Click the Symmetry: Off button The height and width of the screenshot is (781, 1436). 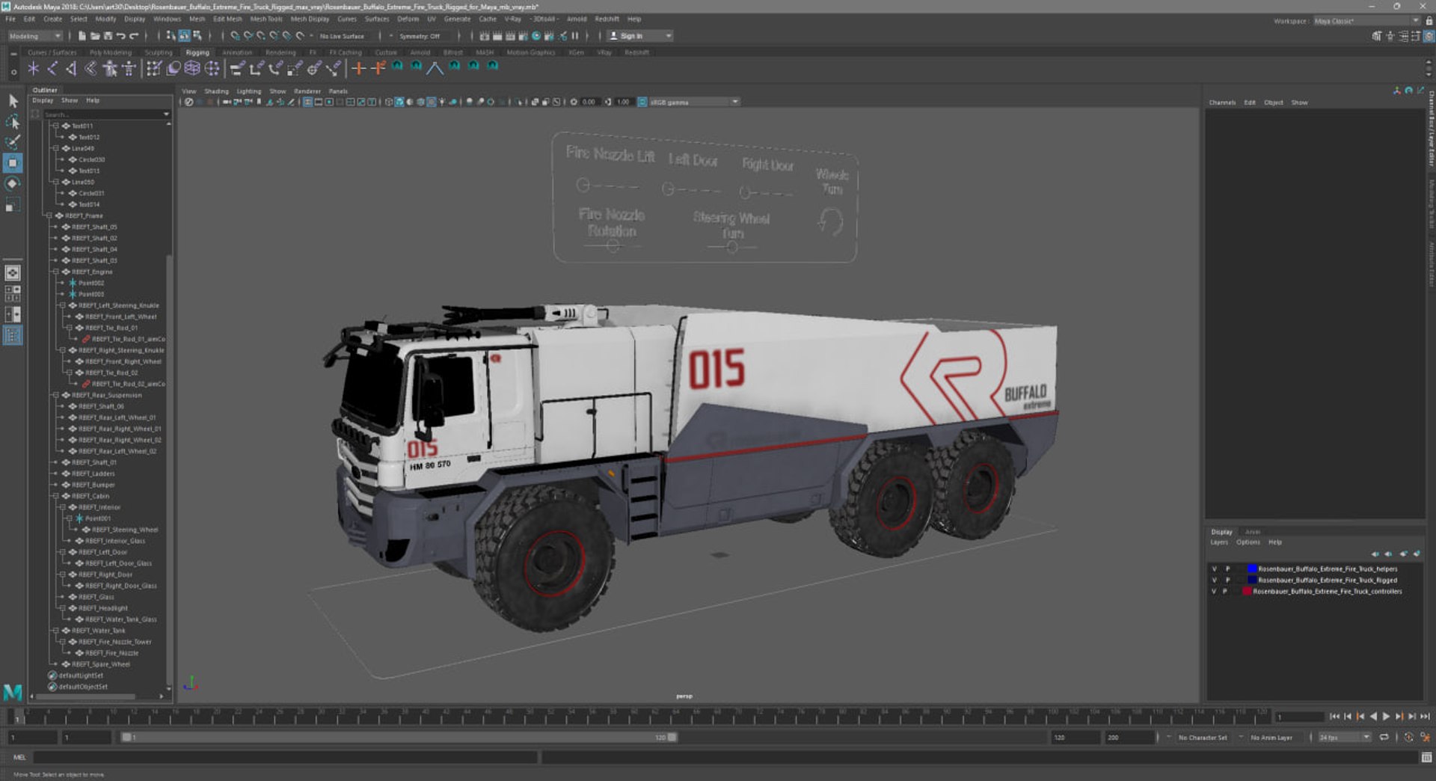point(420,36)
